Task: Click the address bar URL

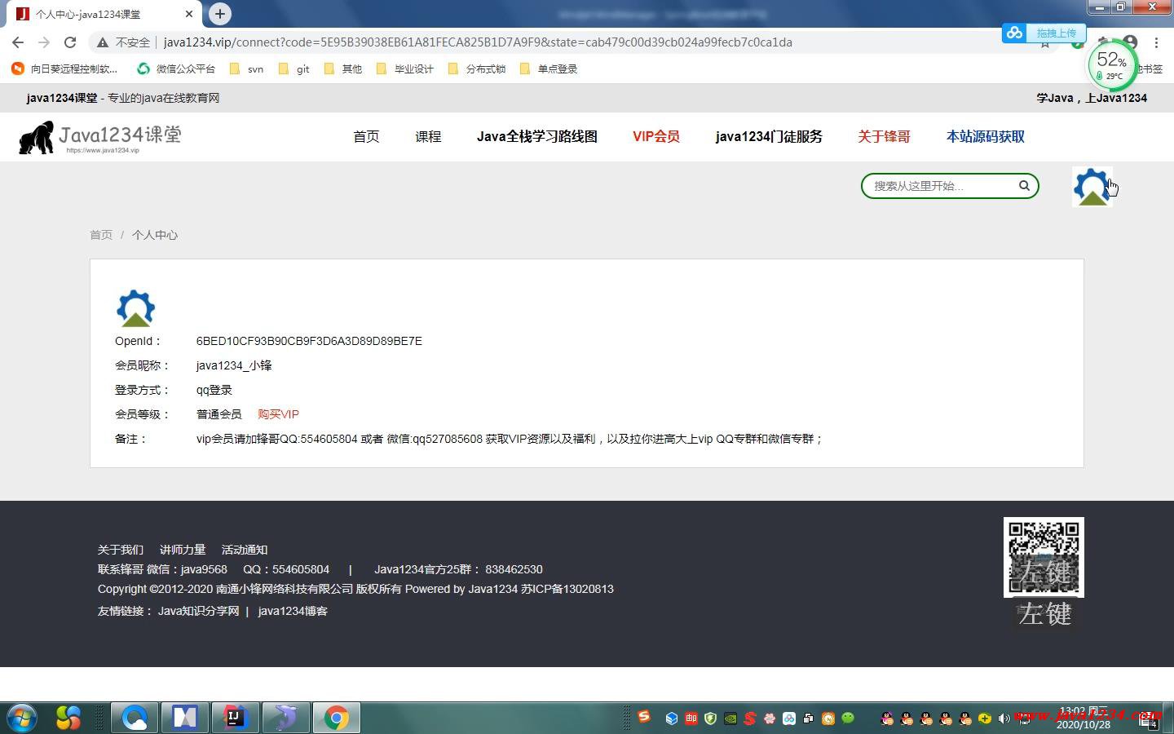Action: click(478, 42)
